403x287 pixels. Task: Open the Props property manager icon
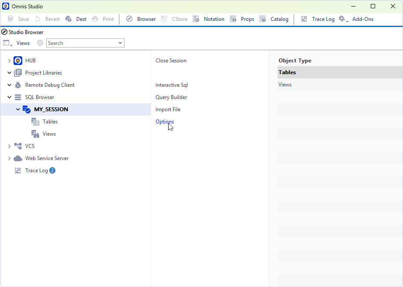point(233,19)
